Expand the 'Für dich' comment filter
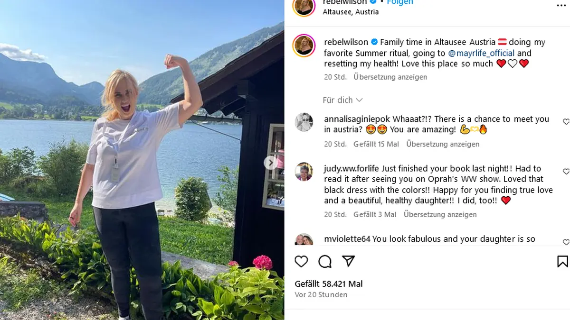Viewport: 570px width, 320px height. (x=342, y=100)
